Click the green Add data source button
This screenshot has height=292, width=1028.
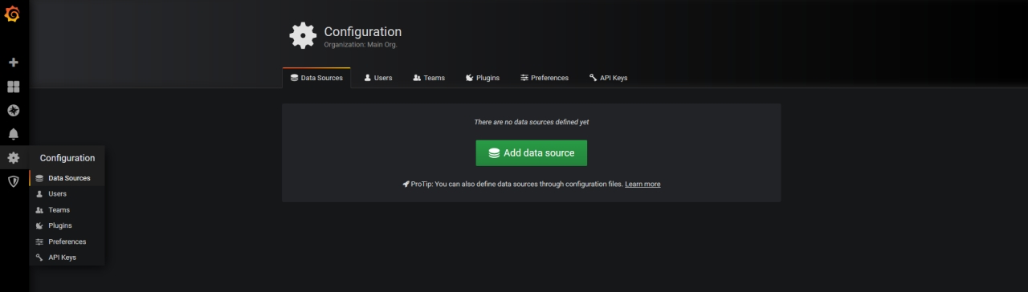(531, 153)
